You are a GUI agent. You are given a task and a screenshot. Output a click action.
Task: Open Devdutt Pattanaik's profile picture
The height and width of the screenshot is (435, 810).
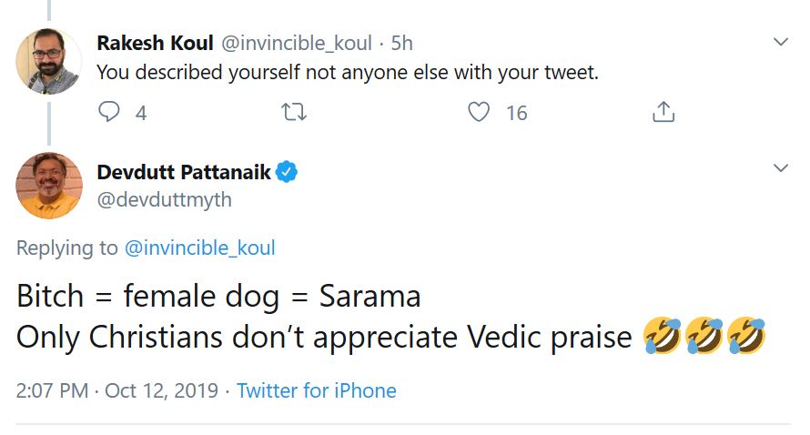coord(49,186)
